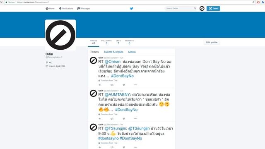265x149 pixels.
Task: Switch to the Tweets tab
Action: (x=94, y=52)
